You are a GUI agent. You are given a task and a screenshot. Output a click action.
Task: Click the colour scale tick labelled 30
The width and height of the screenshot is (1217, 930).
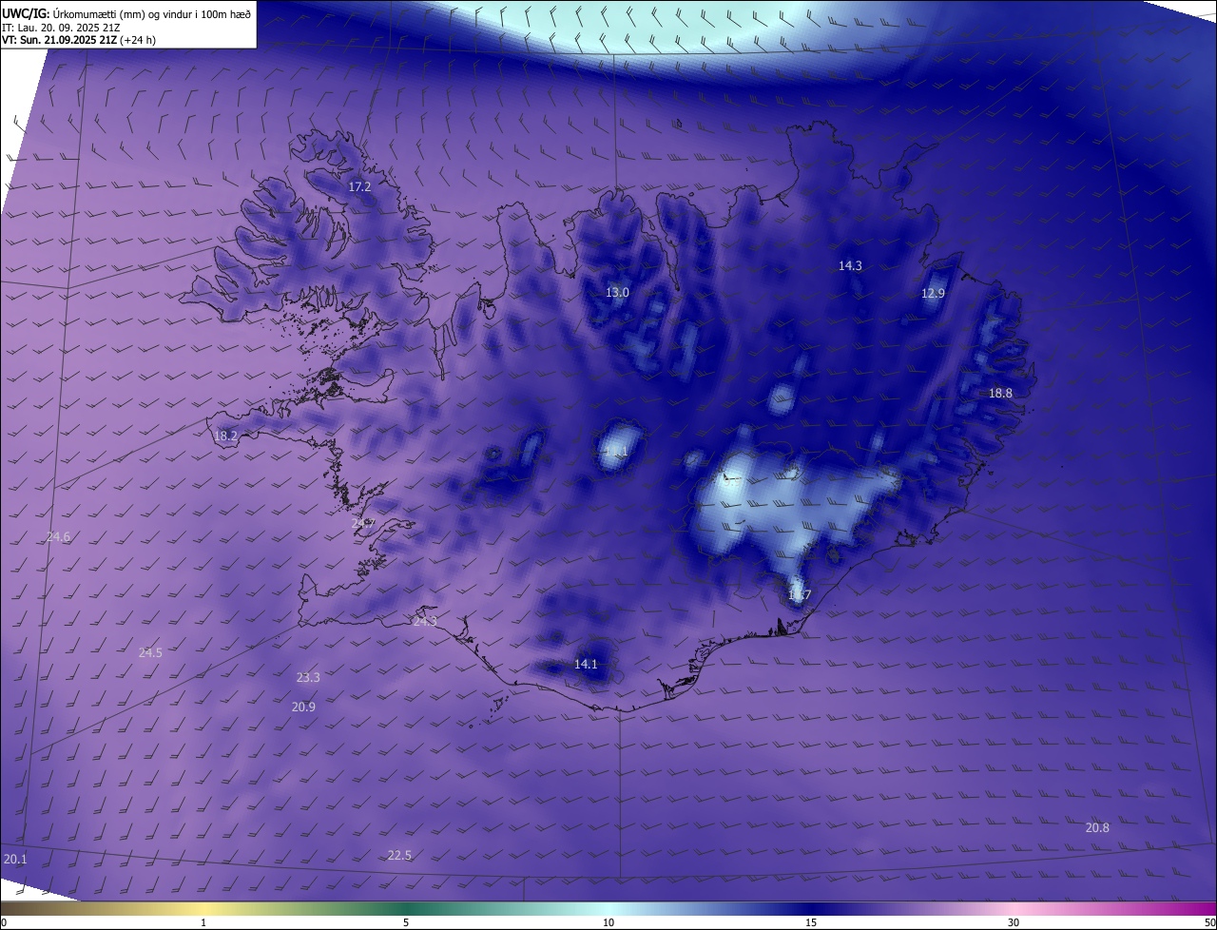tap(1014, 922)
